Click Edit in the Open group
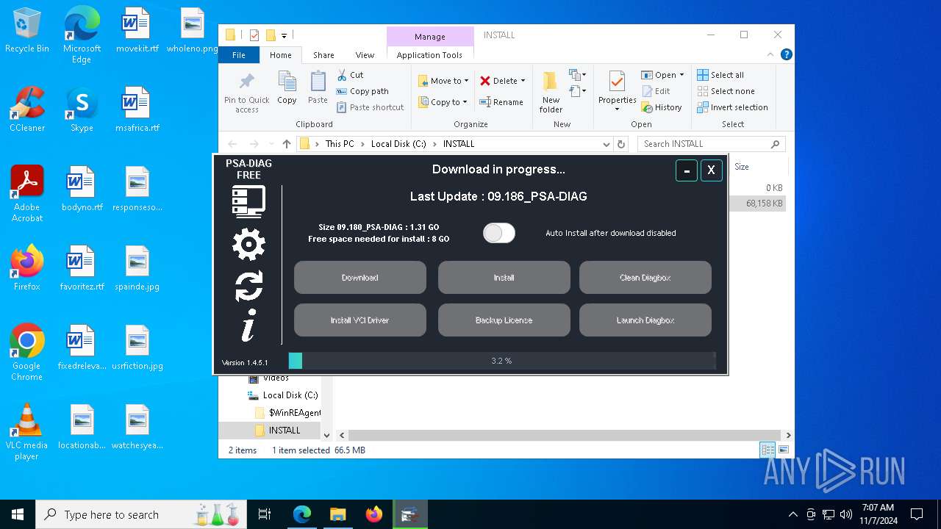Screen dimensions: 941x529 click(656, 91)
